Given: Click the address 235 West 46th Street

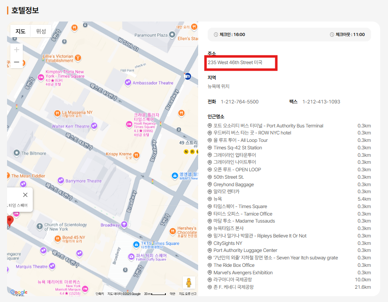Looking at the screenshot, I should 235,62.
